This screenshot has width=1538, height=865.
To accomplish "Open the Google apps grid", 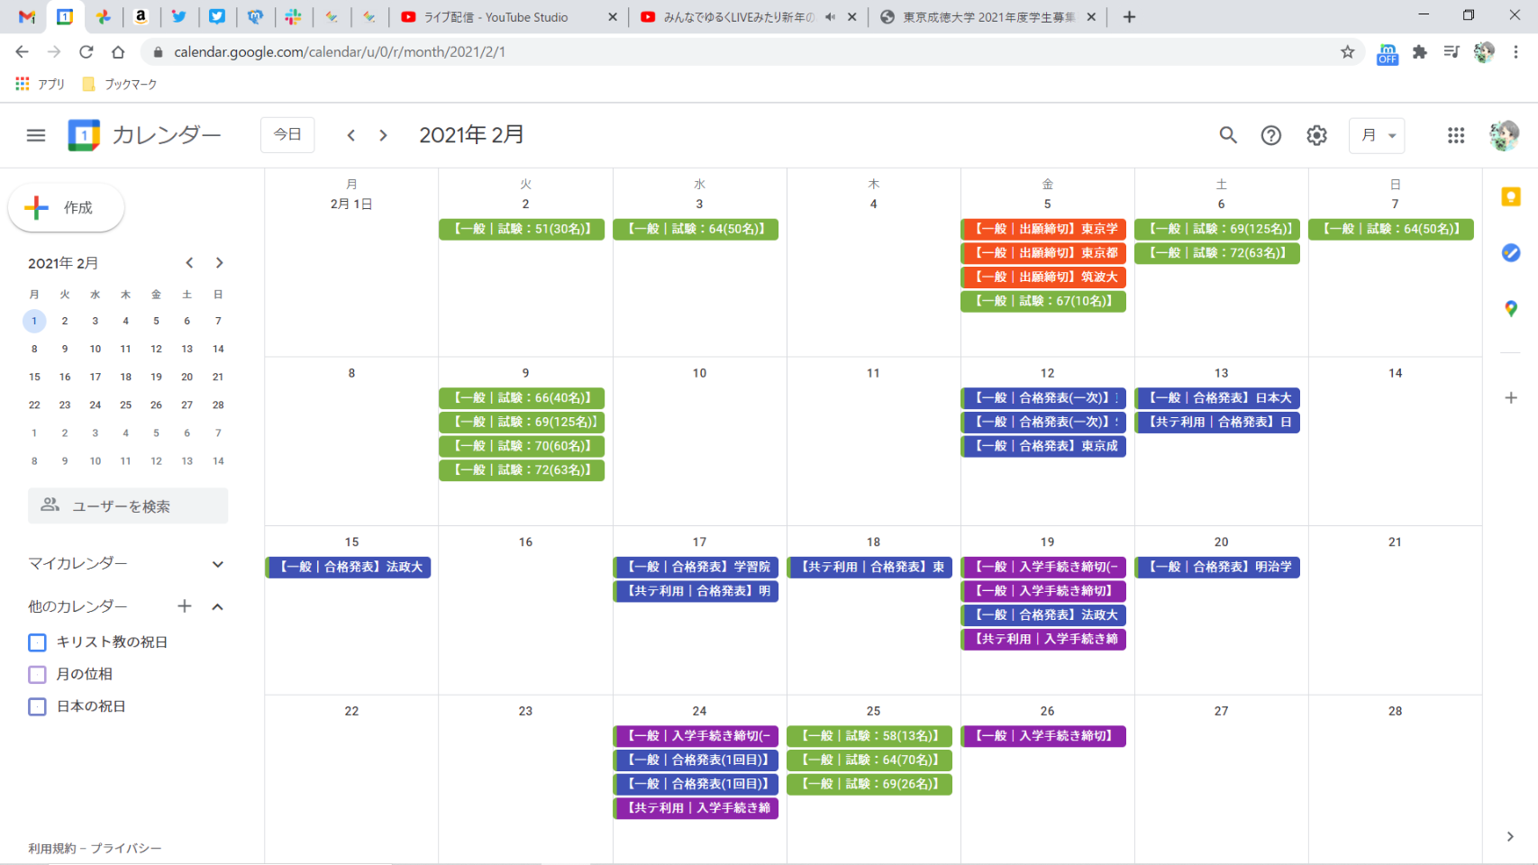I will pos(1456,135).
